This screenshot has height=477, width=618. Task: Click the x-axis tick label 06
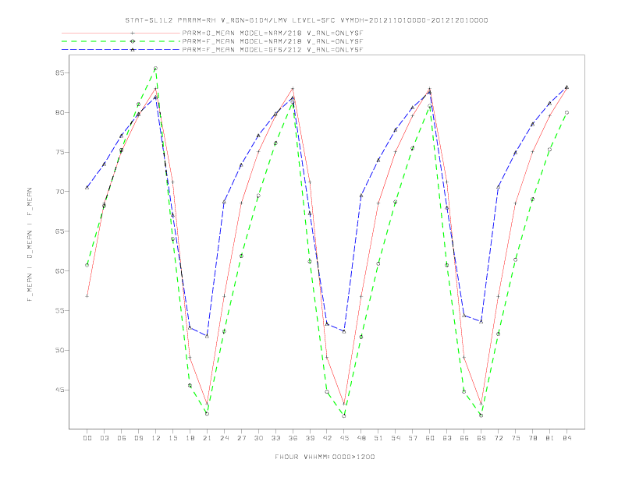(122, 438)
